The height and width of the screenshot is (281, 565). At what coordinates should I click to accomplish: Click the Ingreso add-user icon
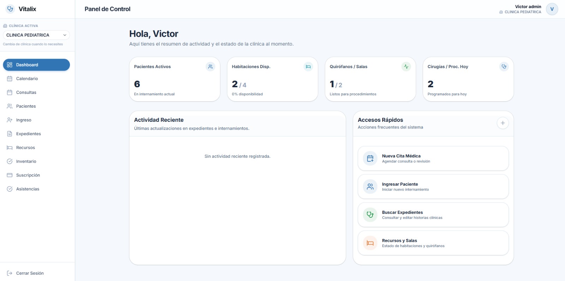click(10, 120)
